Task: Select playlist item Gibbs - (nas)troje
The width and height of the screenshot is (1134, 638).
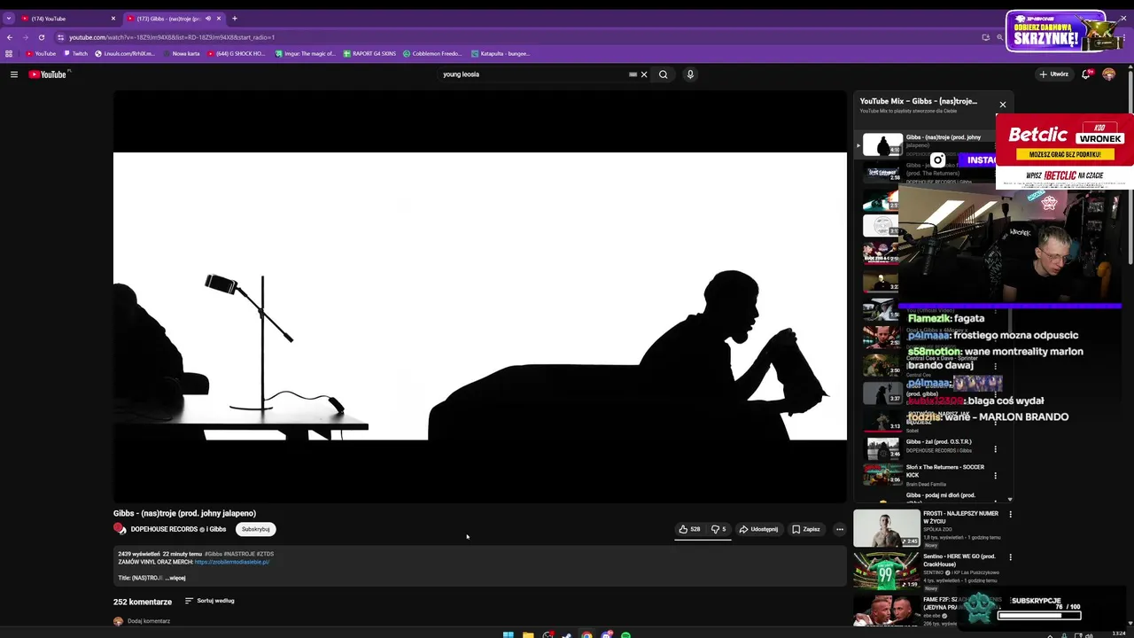Action: click(x=926, y=144)
